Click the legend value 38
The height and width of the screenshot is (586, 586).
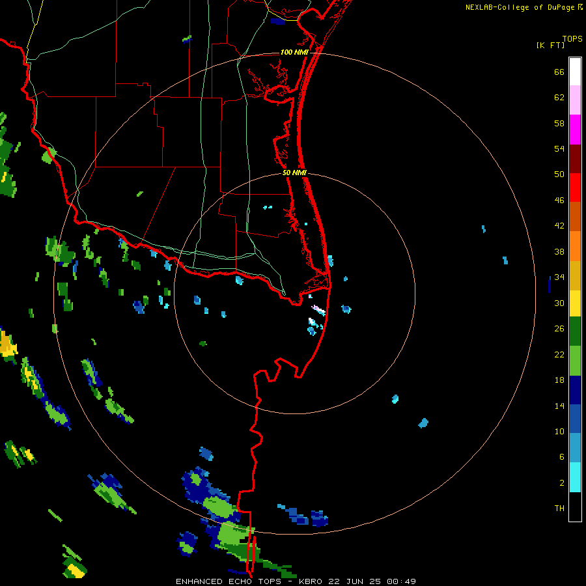559,252
